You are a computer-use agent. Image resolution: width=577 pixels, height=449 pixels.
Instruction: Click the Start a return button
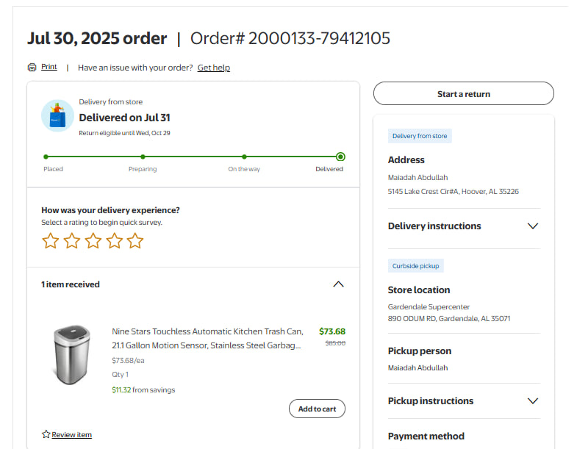click(463, 94)
